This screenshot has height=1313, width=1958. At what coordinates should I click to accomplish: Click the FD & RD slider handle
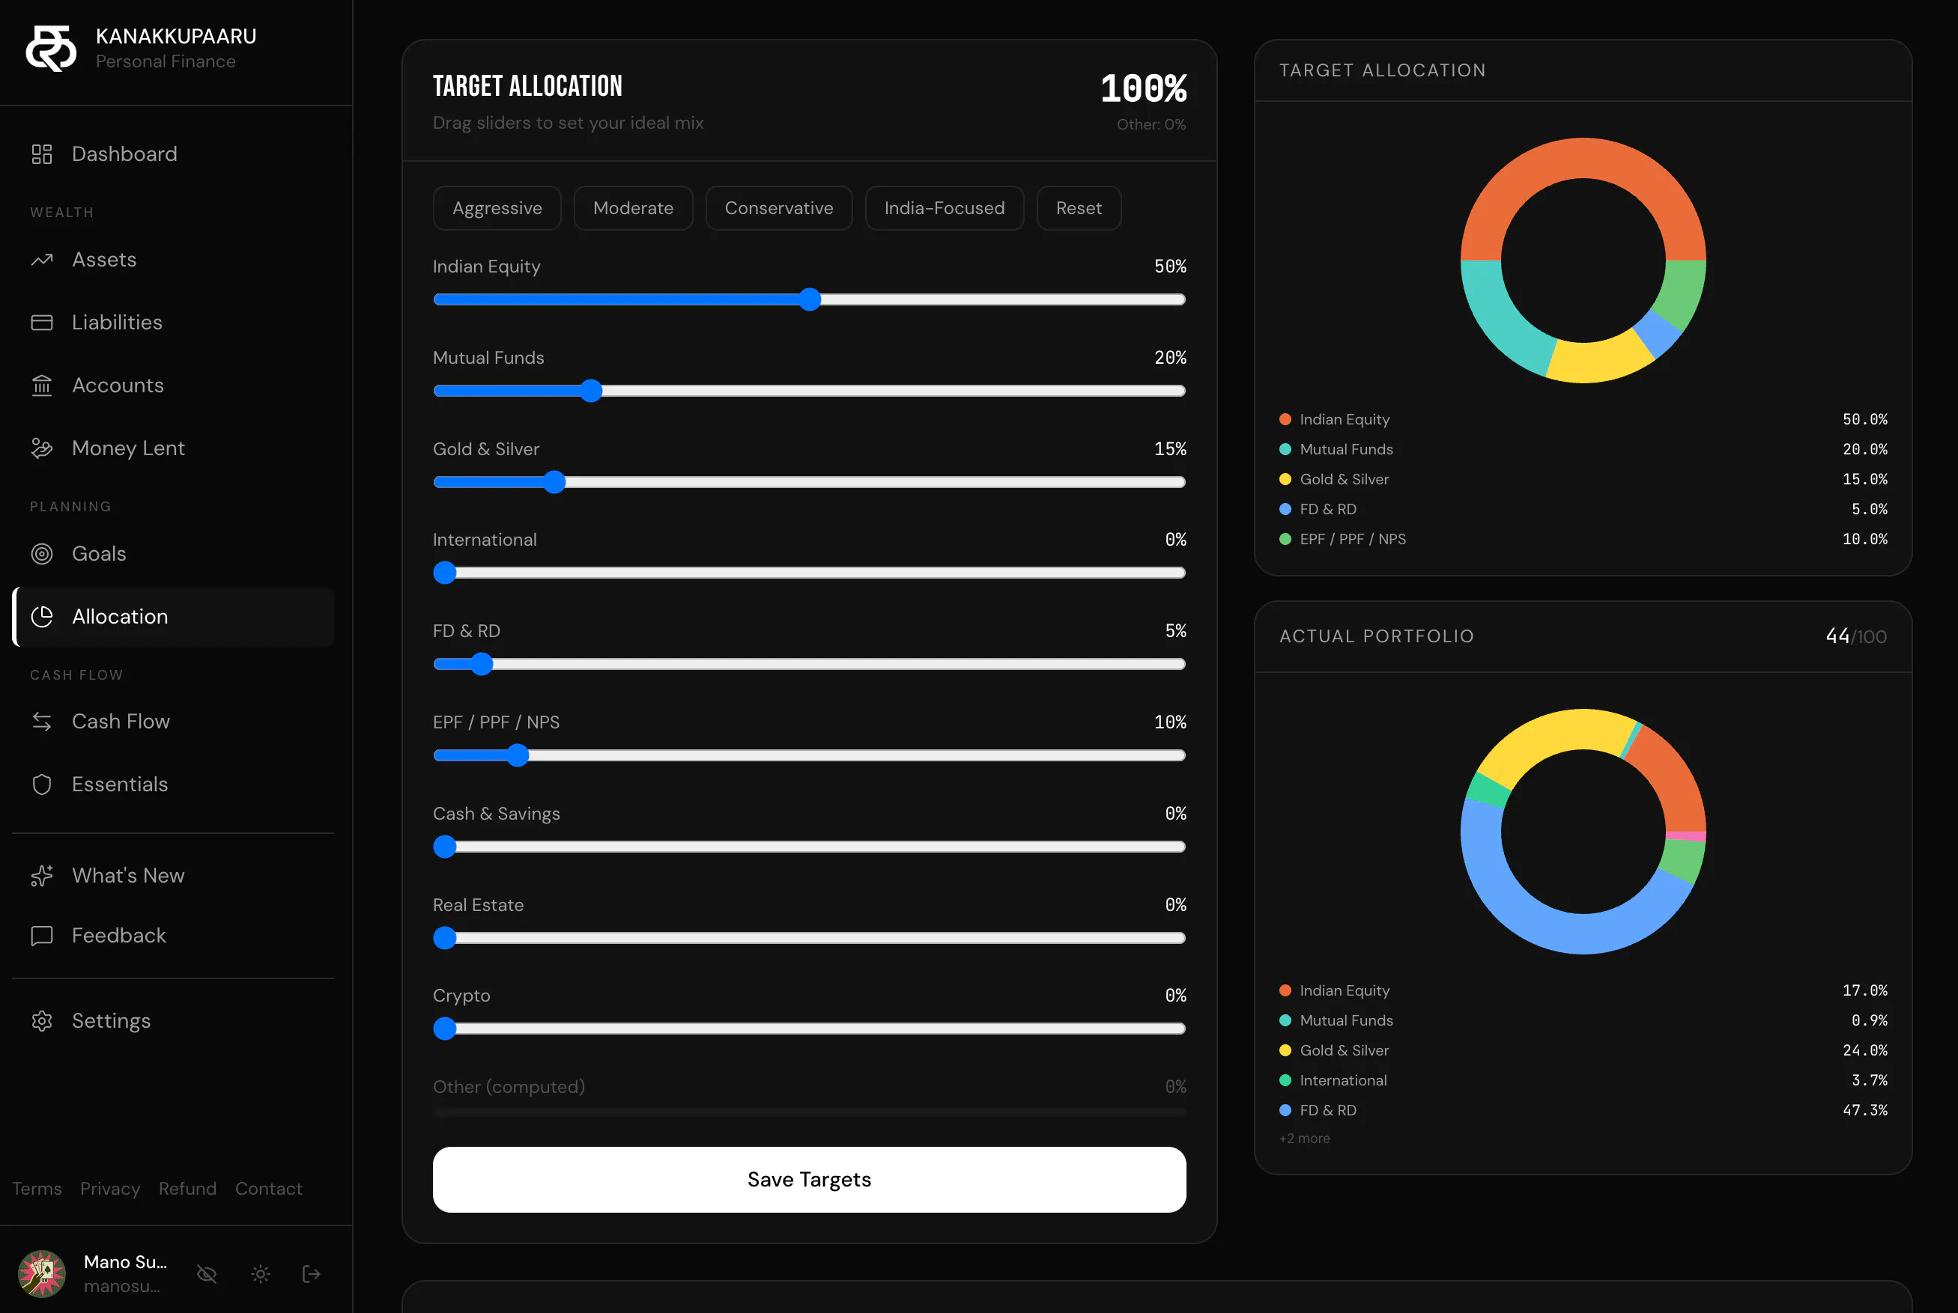pos(482,664)
